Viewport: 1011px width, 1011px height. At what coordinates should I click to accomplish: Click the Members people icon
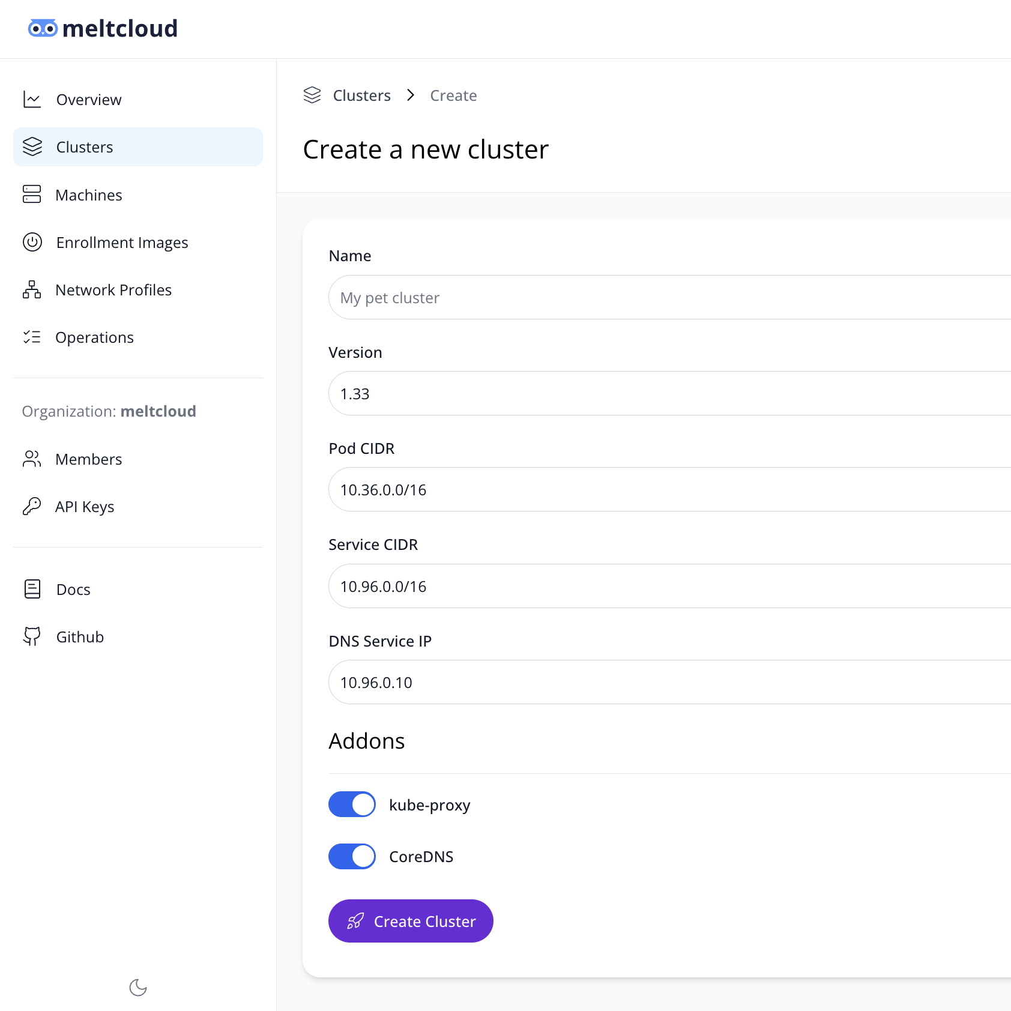click(x=32, y=459)
